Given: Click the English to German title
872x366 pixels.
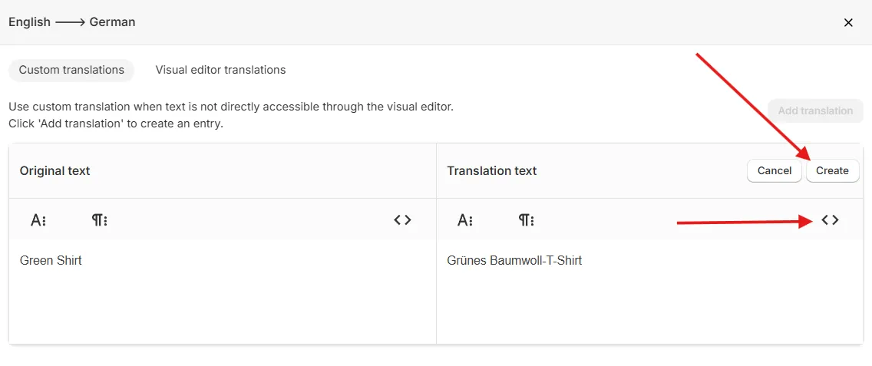Looking at the screenshot, I should pyautogui.click(x=71, y=22).
